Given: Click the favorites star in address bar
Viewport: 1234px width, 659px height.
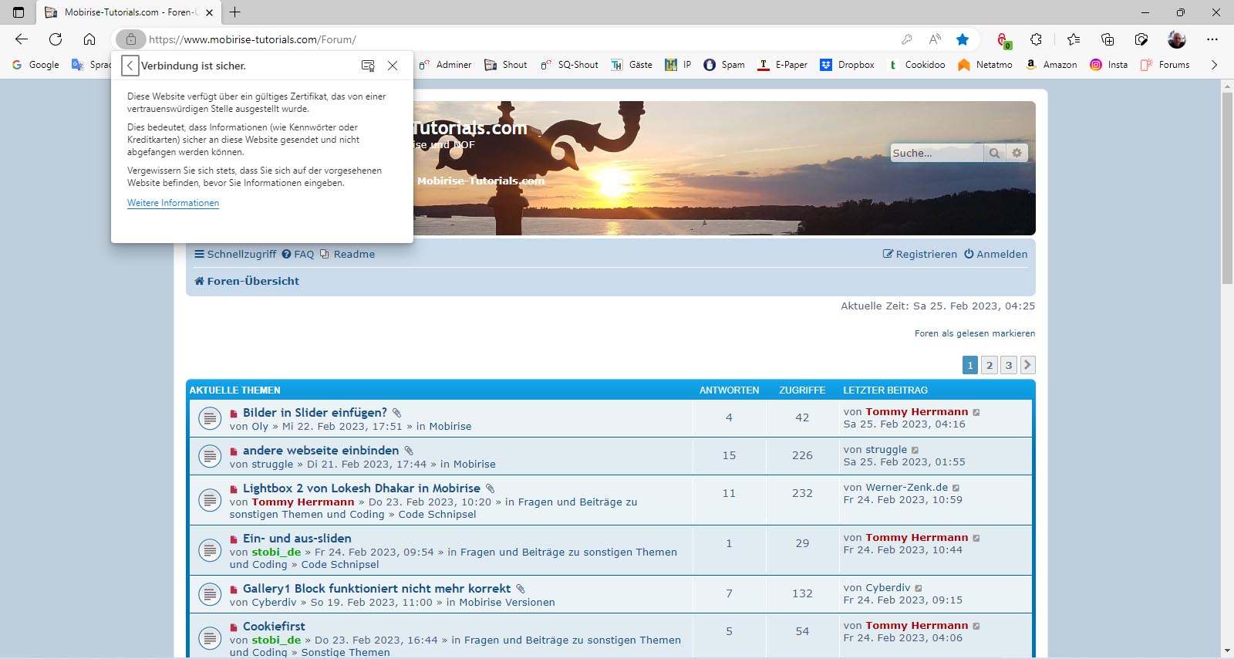Looking at the screenshot, I should coord(963,39).
